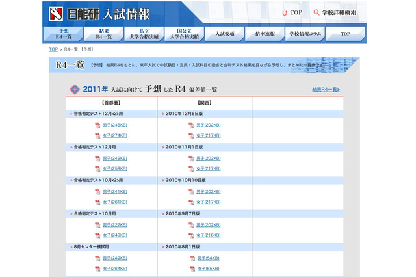Open the 男子(246KB) PDF link
416x277 pixels.
115,125
